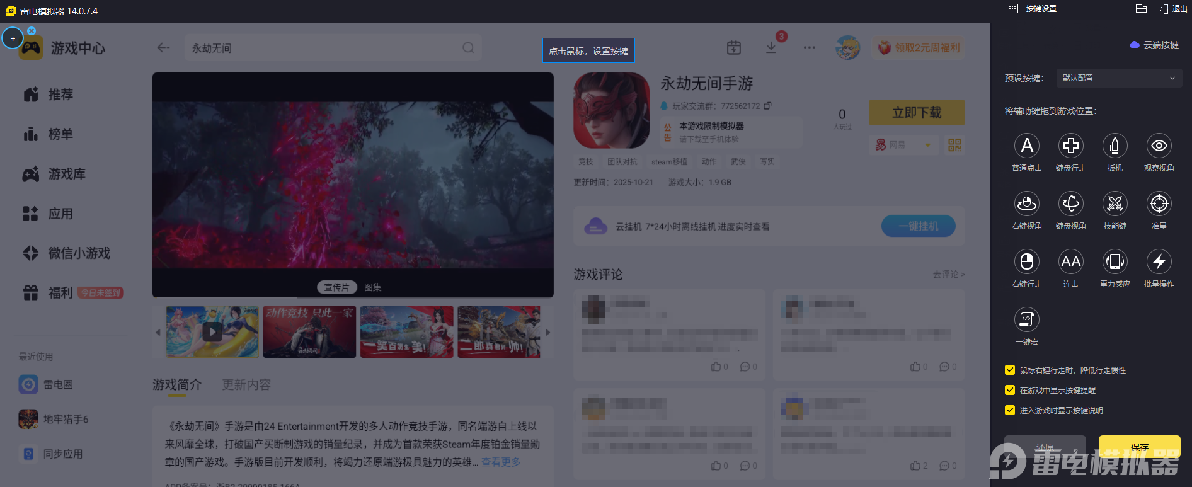Click the 立即下载 button
Screen dimensions: 1192x487
point(917,113)
